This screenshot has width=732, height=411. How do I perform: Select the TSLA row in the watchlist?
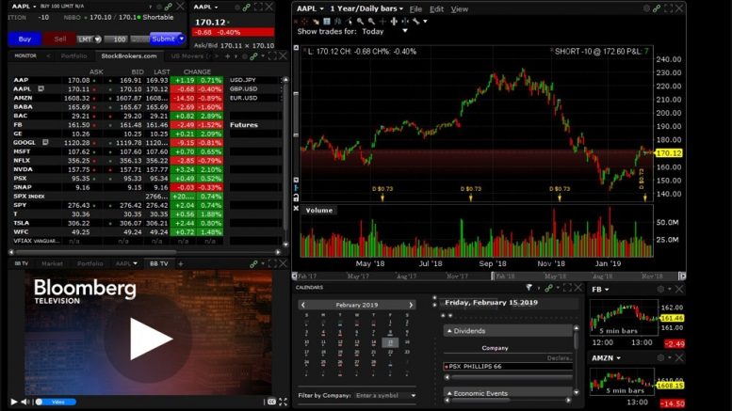(x=118, y=223)
